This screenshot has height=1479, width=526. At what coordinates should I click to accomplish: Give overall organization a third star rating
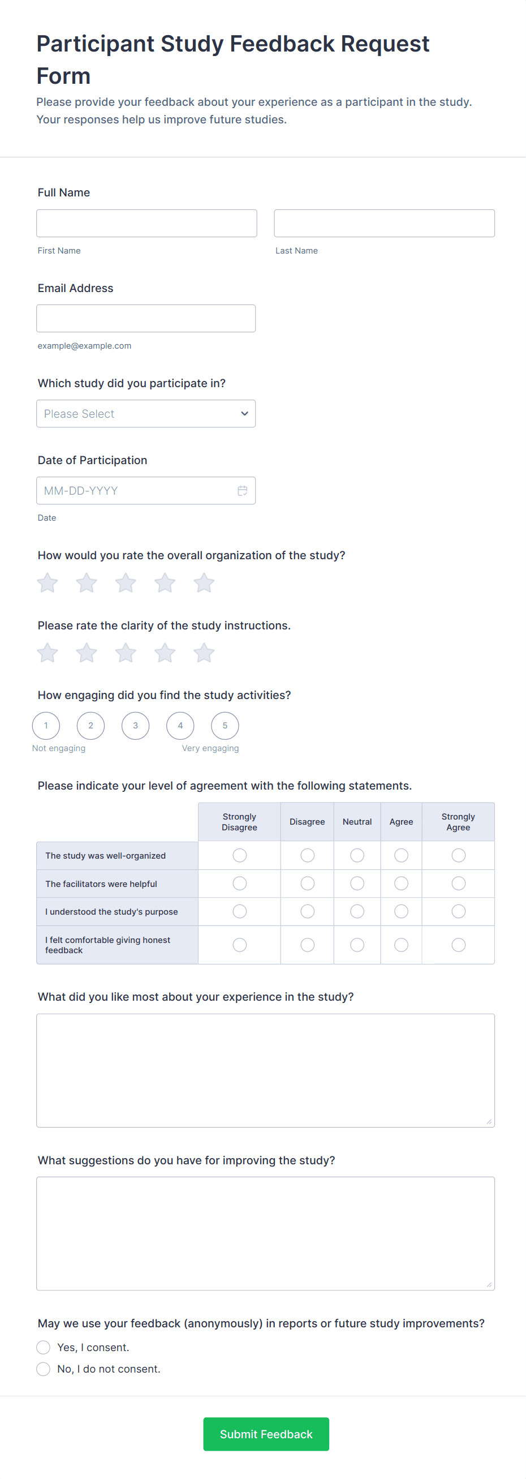coord(126,583)
